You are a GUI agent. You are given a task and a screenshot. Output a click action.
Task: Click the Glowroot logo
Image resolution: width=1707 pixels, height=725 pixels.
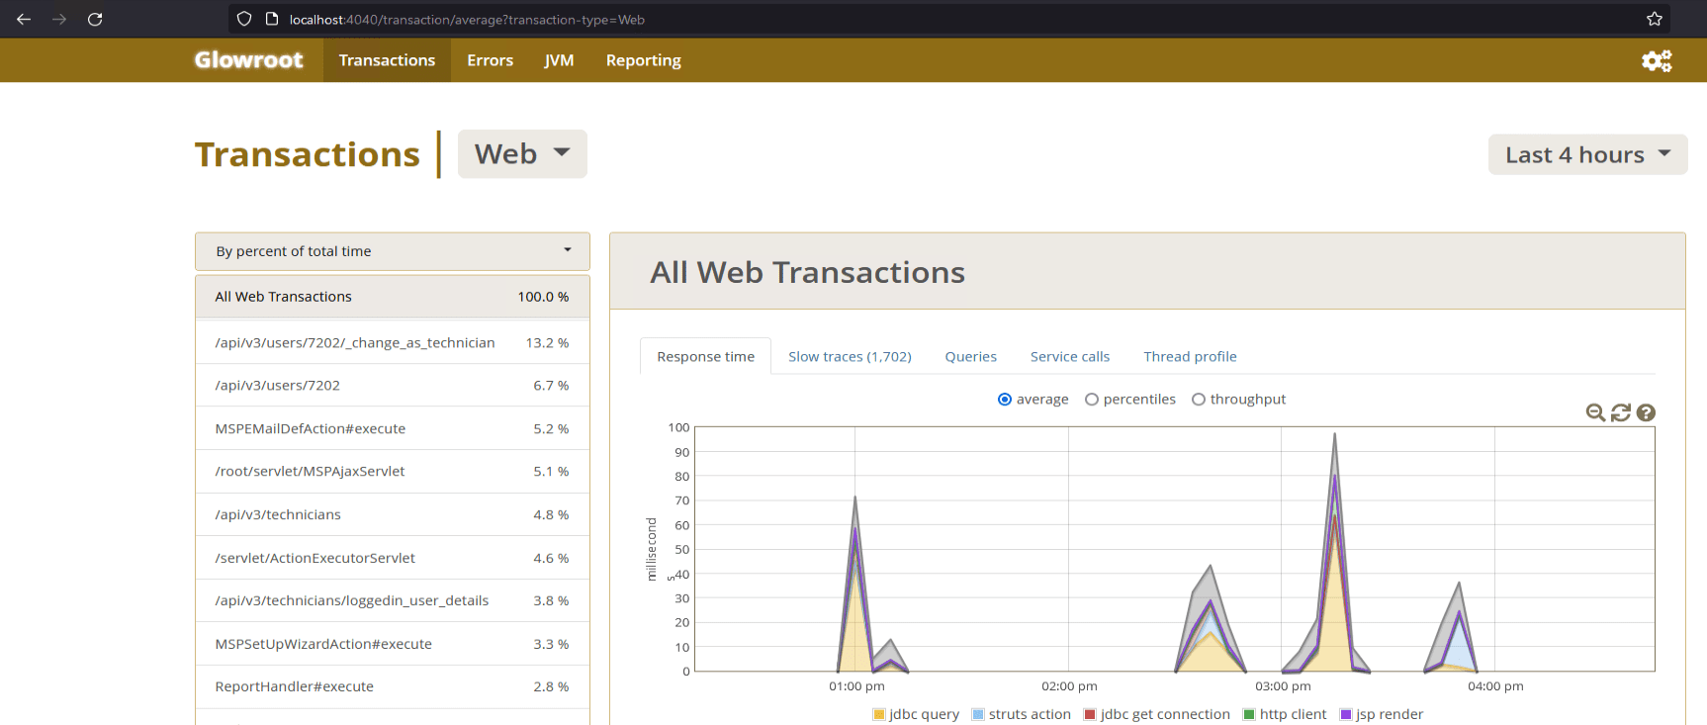pos(248,60)
